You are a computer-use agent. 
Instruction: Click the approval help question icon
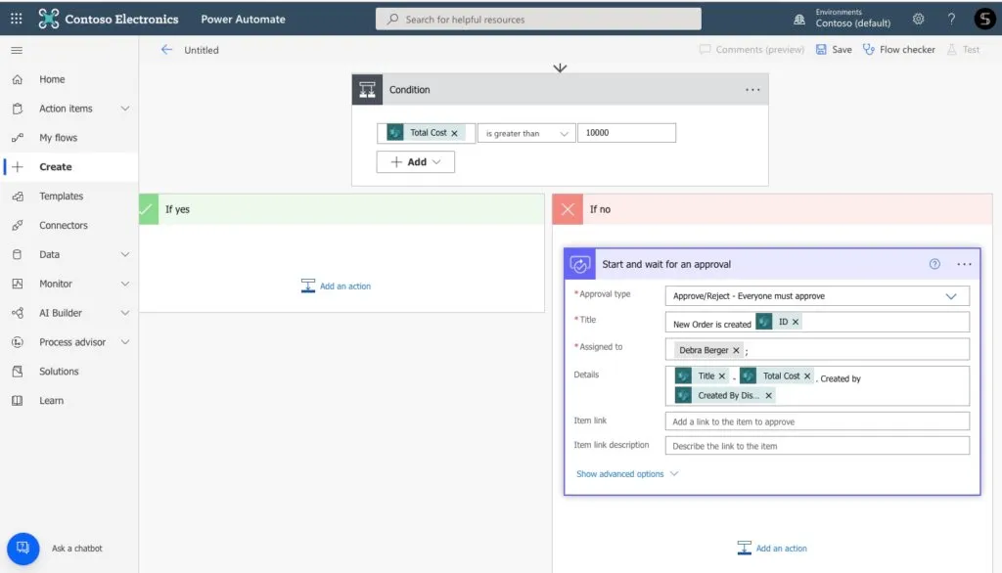[x=934, y=264]
